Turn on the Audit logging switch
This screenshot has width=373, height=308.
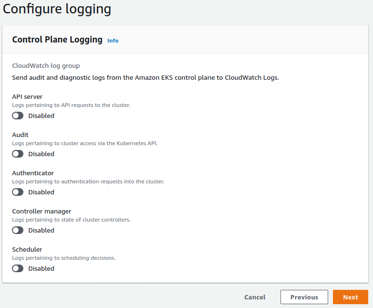click(18, 154)
